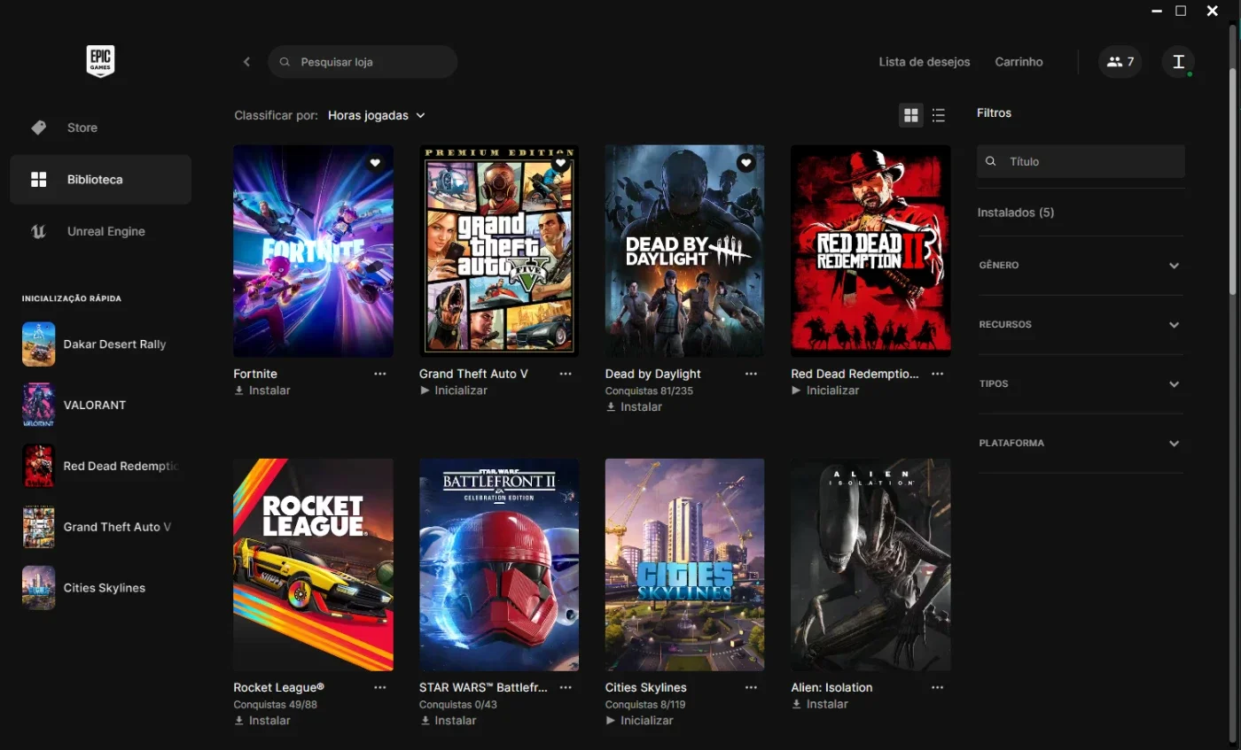Click Conquistas 49/88 under Rocket League
This screenshot has height=750, width=1241.
click(275, 705)
